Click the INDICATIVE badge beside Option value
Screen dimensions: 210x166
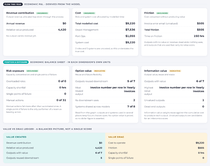coord(100,71)
